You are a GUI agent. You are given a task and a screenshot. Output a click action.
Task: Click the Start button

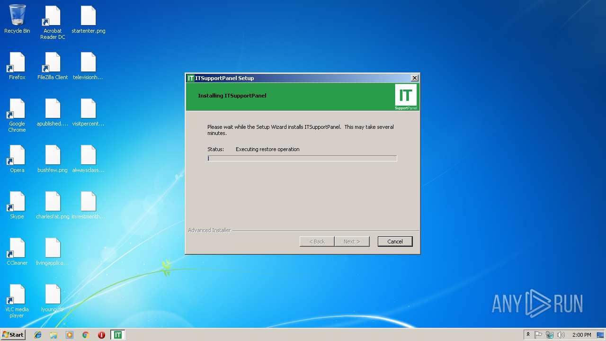(x=13, y=335)
